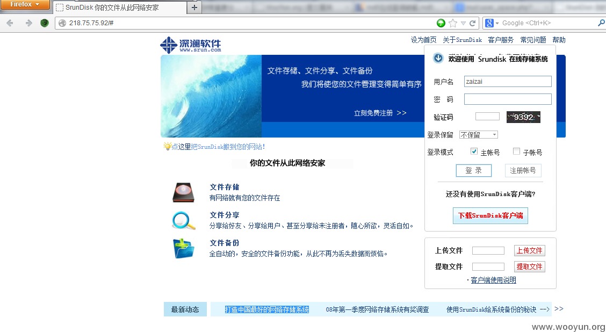Toggle the 主帐号 checkbox
The width and height of the screenshot is (606, 332).
point(474,151)
